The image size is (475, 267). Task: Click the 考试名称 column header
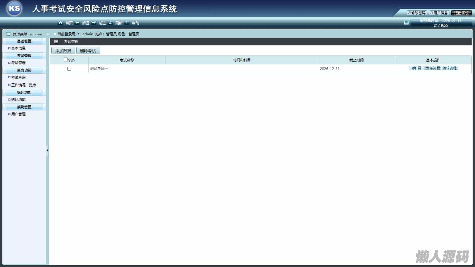point(127,60)
